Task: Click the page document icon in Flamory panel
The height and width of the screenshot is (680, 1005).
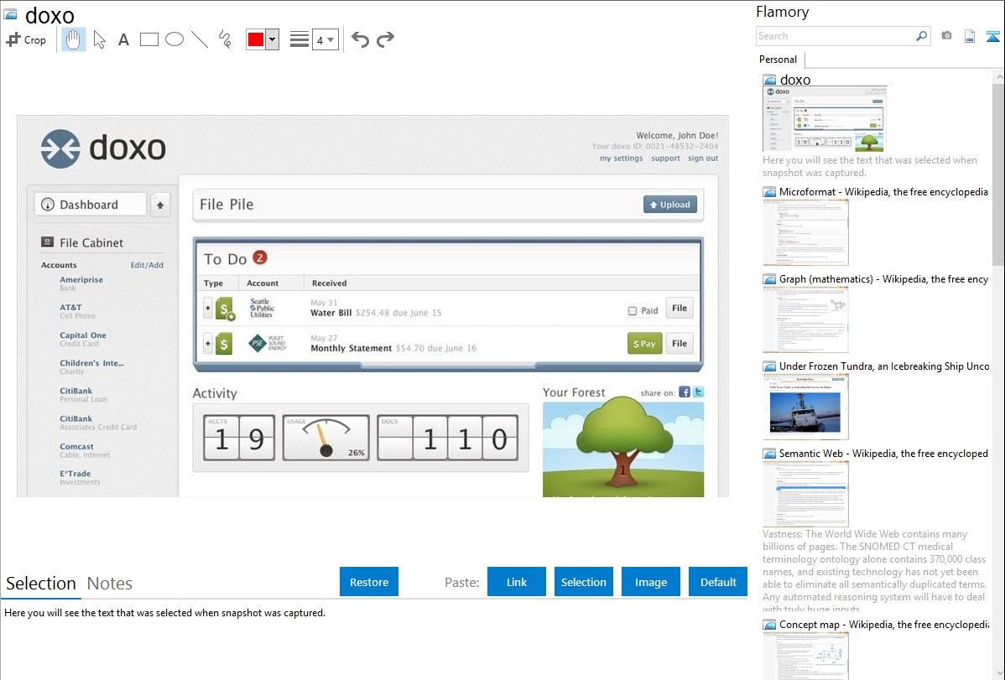Action: [970, 36]
